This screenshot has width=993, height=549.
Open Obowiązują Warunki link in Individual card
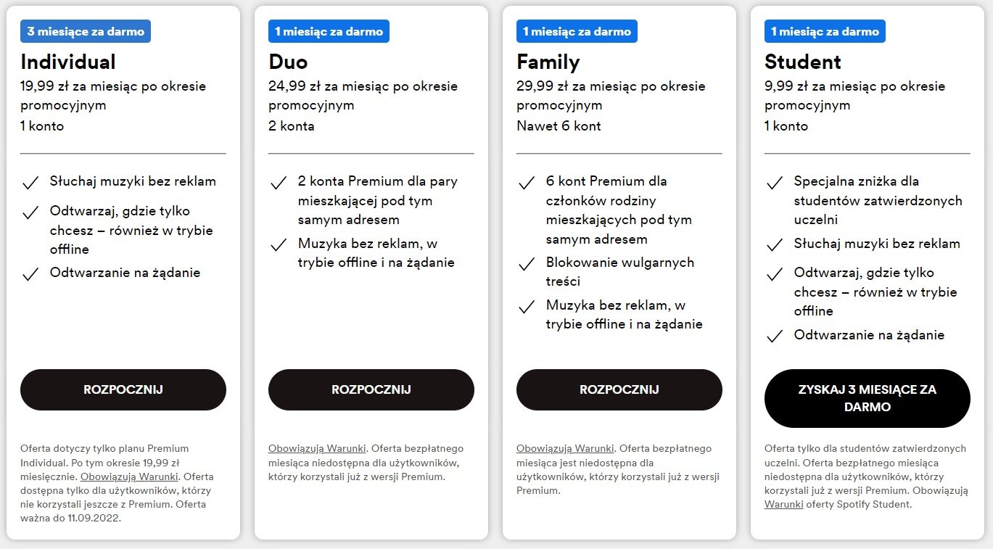click(x=129, y=476)
